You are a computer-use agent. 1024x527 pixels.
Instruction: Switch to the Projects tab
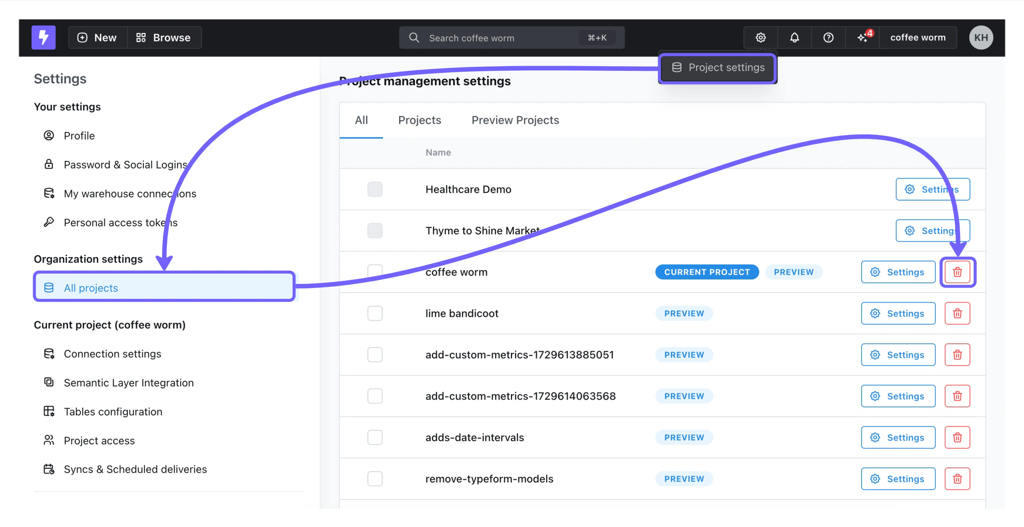(419, 120)
